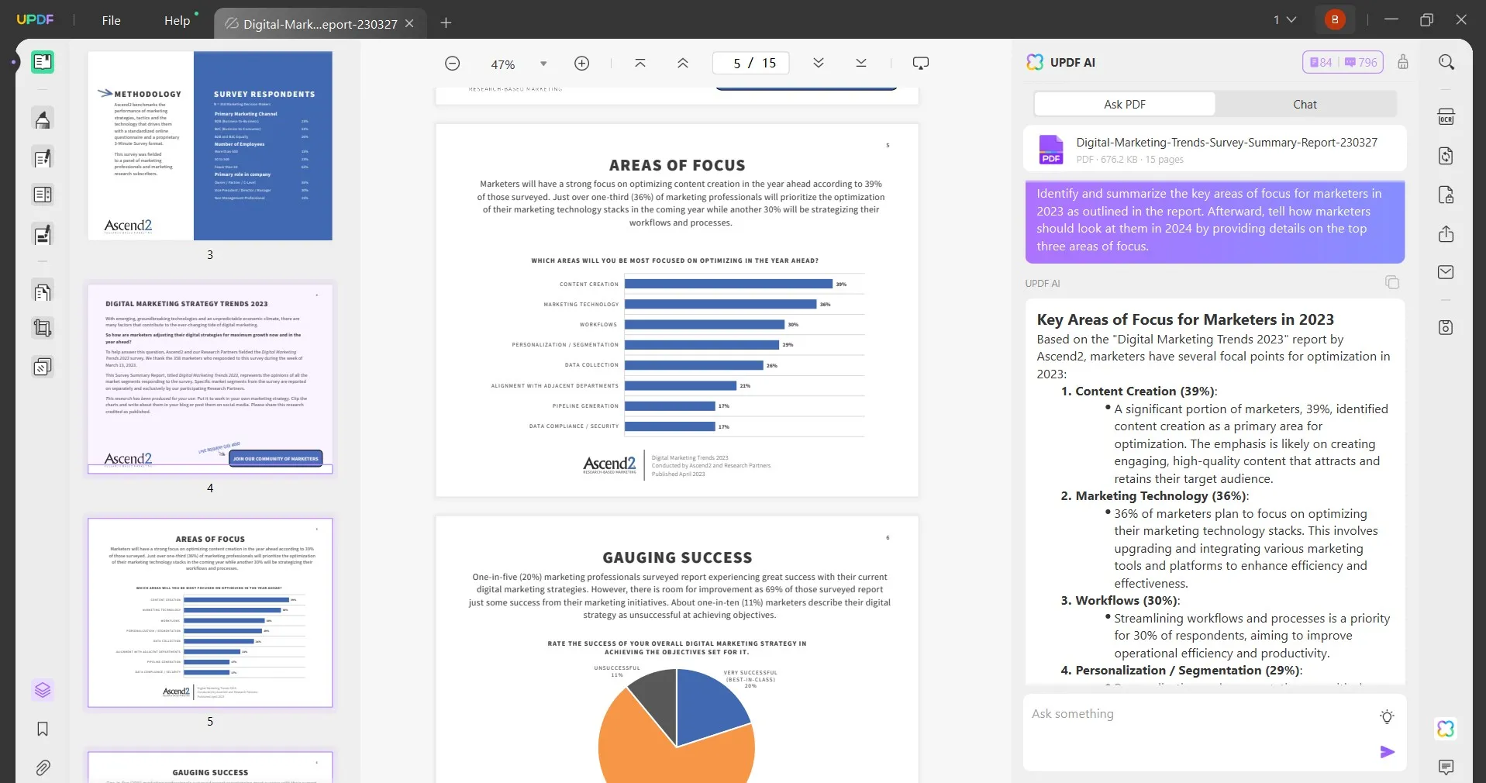Click the 47% zoom value
The width and height of the screenshot is (1486, 783).
(x=503, y=64)
